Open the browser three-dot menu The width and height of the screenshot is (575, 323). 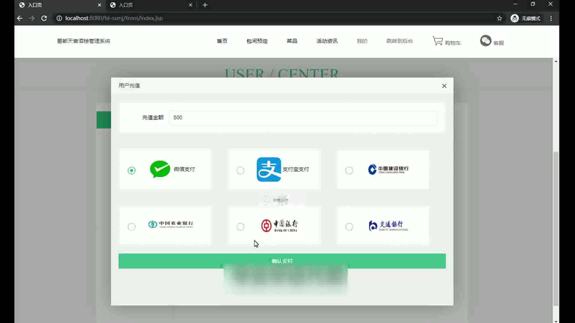point(551,18)
